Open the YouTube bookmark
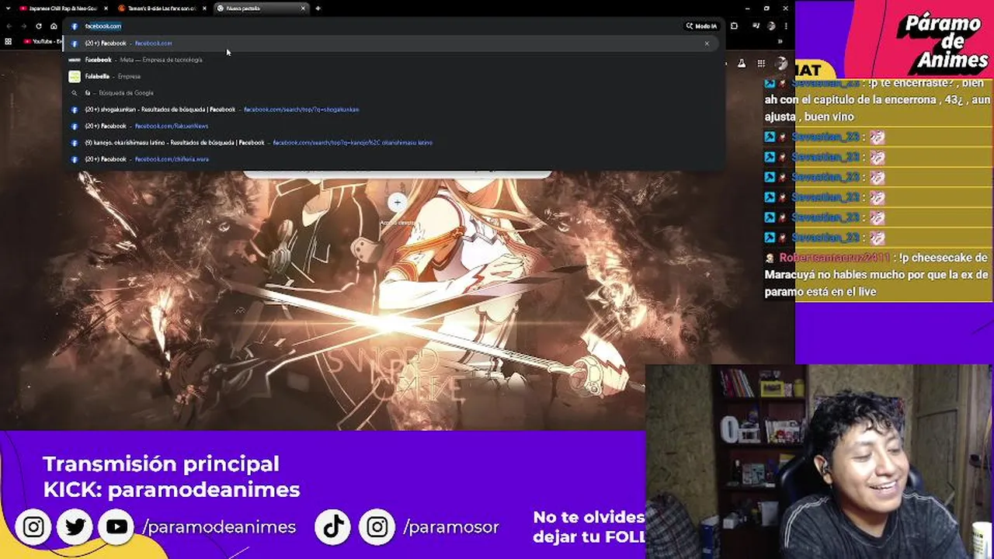Image resolution: width=994 pixels, height=559 pixels. [43, 41]
